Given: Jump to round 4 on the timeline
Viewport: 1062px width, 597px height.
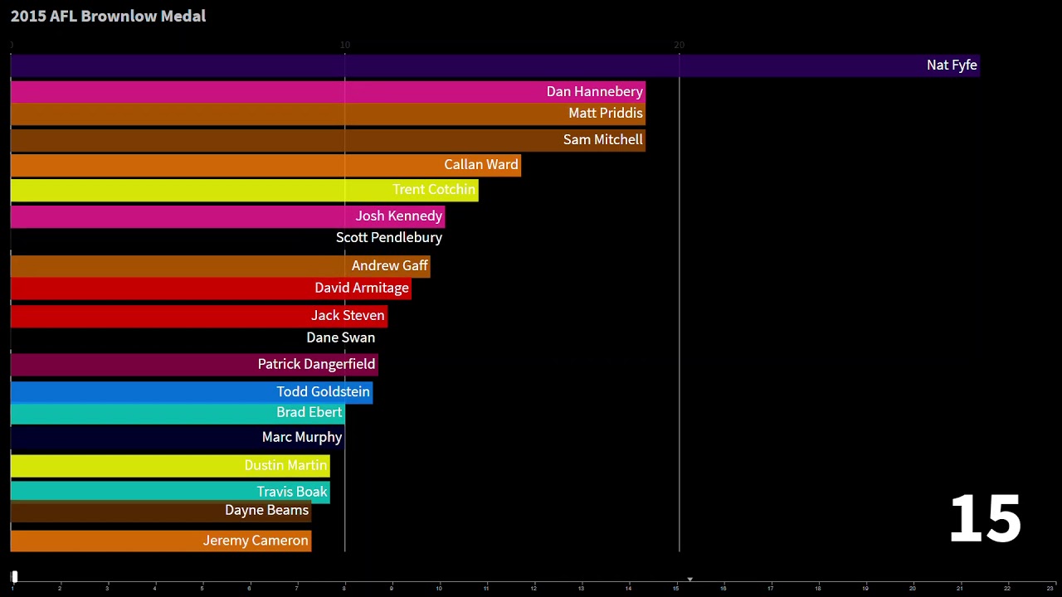Looking at the screenshot, I should pyautogui.click(x=154, y=588).
